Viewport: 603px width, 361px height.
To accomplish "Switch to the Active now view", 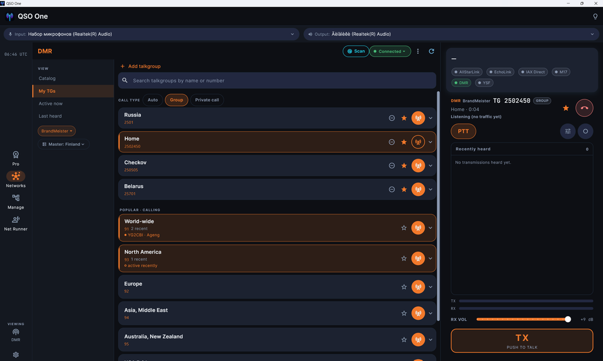I will pos(51,103).
